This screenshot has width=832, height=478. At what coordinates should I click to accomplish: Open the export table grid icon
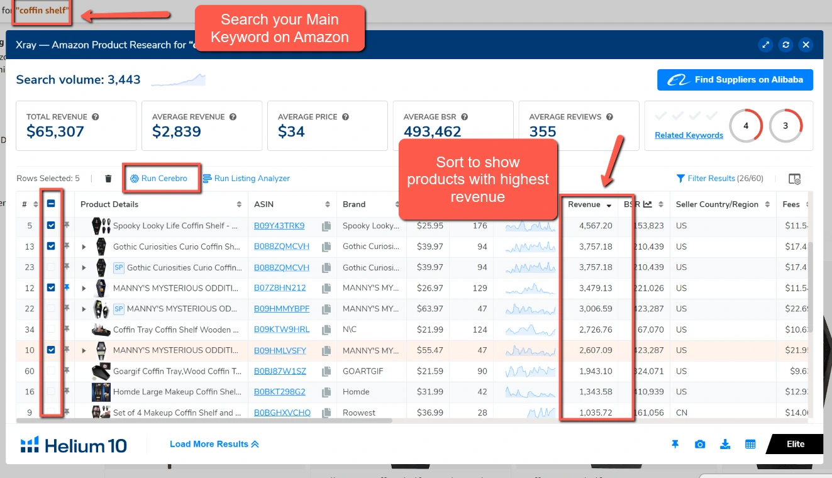pos(750,444)
